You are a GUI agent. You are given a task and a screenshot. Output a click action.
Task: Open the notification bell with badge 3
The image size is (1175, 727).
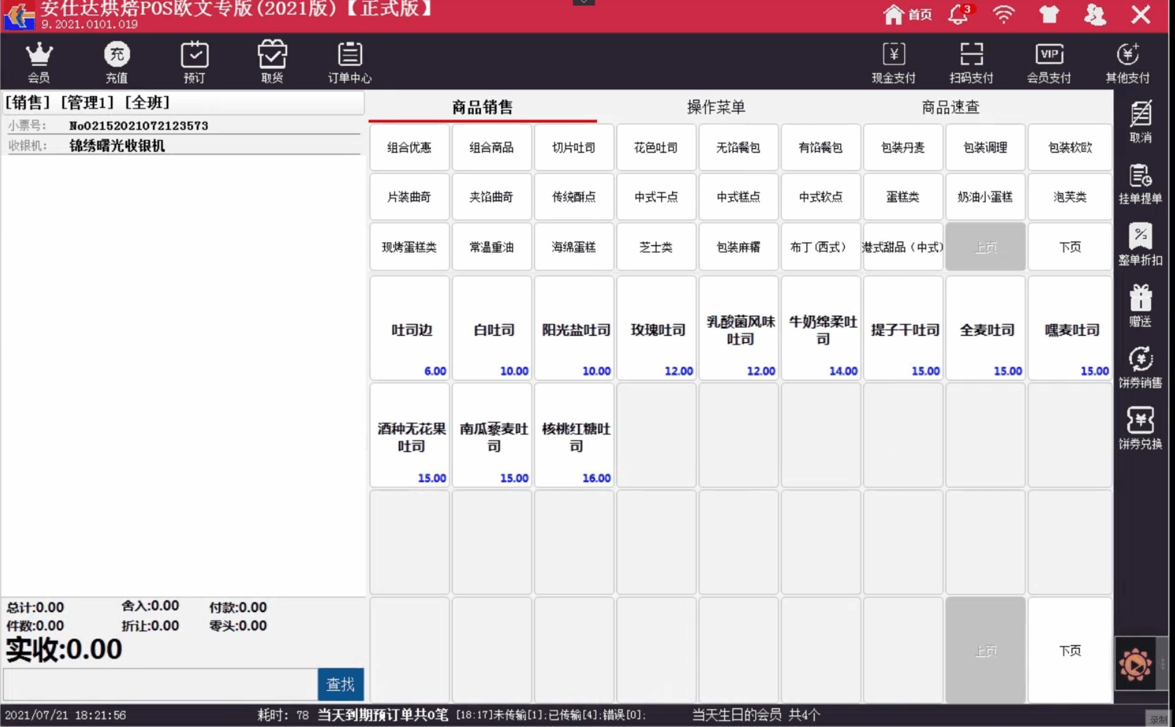point(957,15)
